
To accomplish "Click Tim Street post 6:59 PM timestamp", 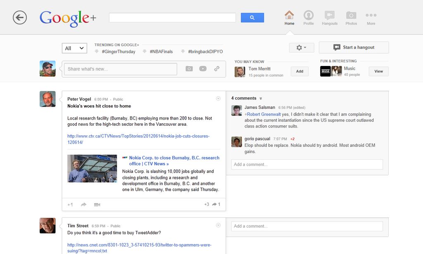I will tap(98, 226).
